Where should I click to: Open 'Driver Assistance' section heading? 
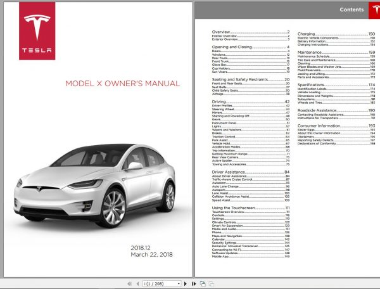click(251, 172)
